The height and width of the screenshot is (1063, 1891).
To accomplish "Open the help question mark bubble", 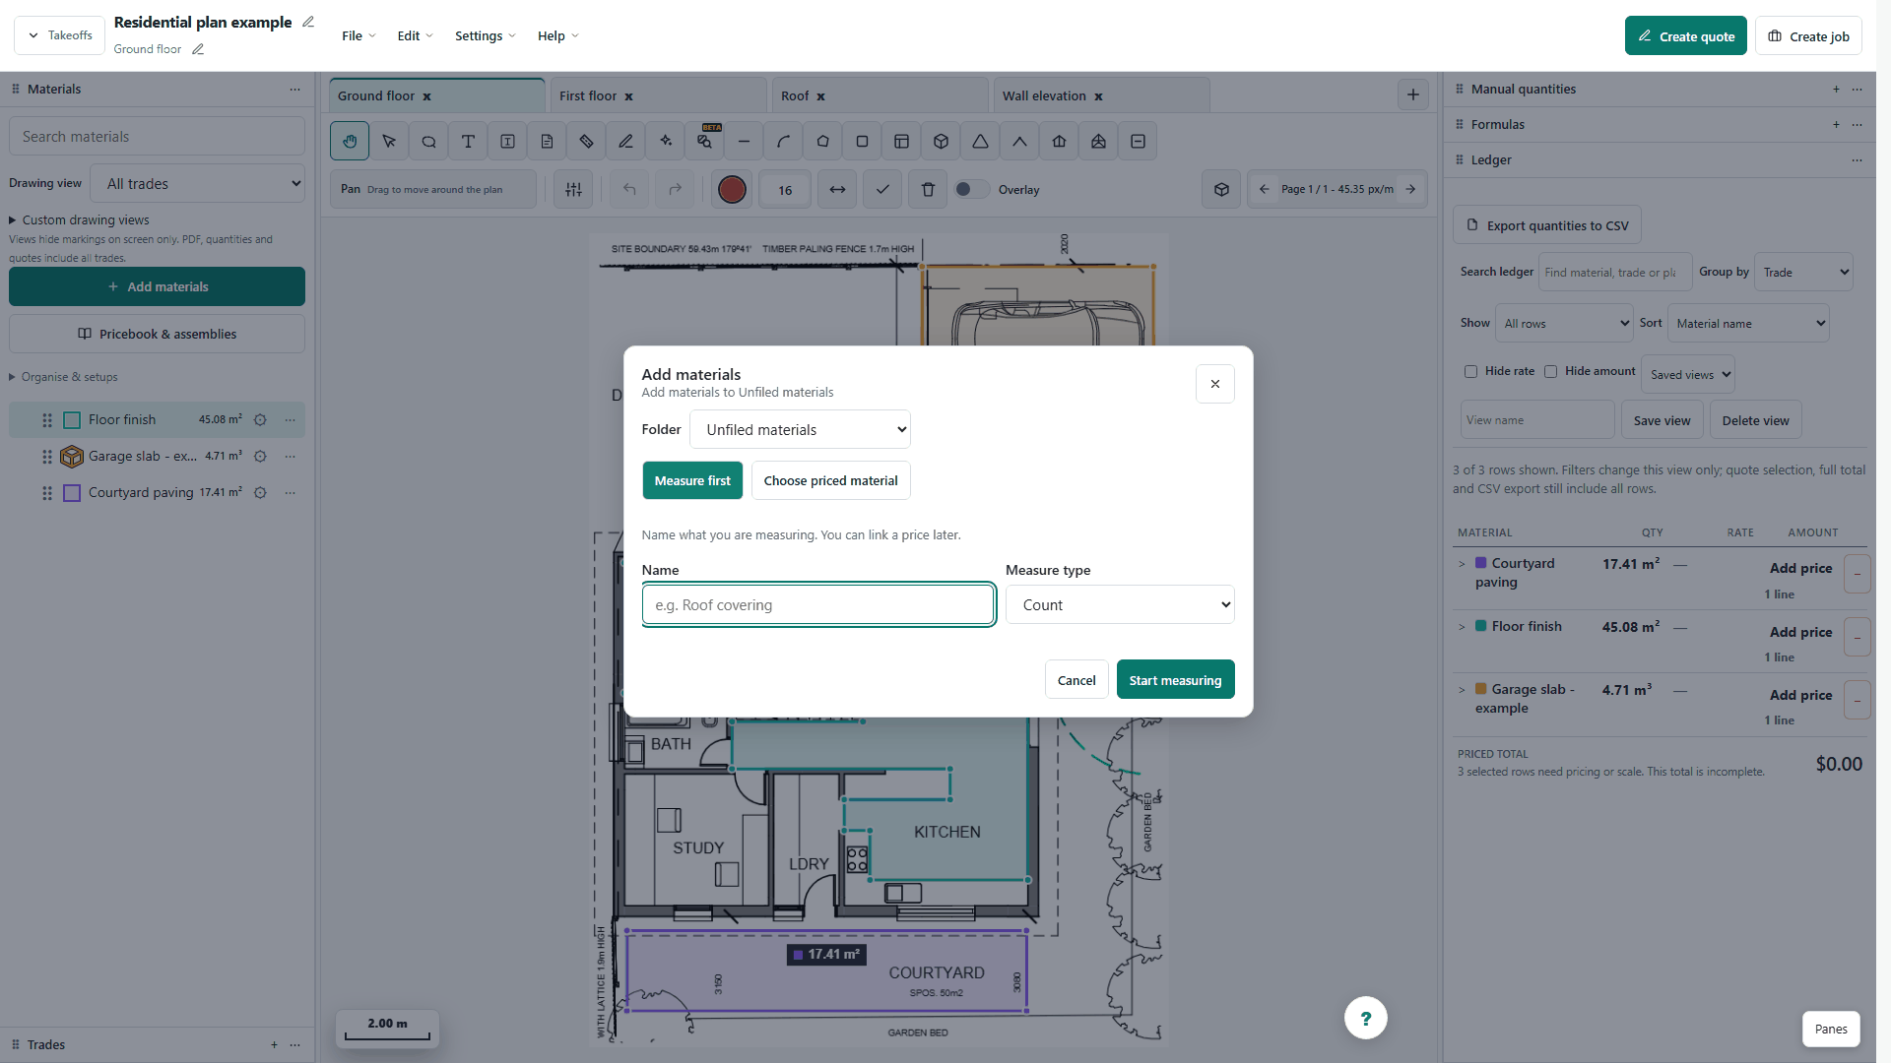I will [1365, 1019].
